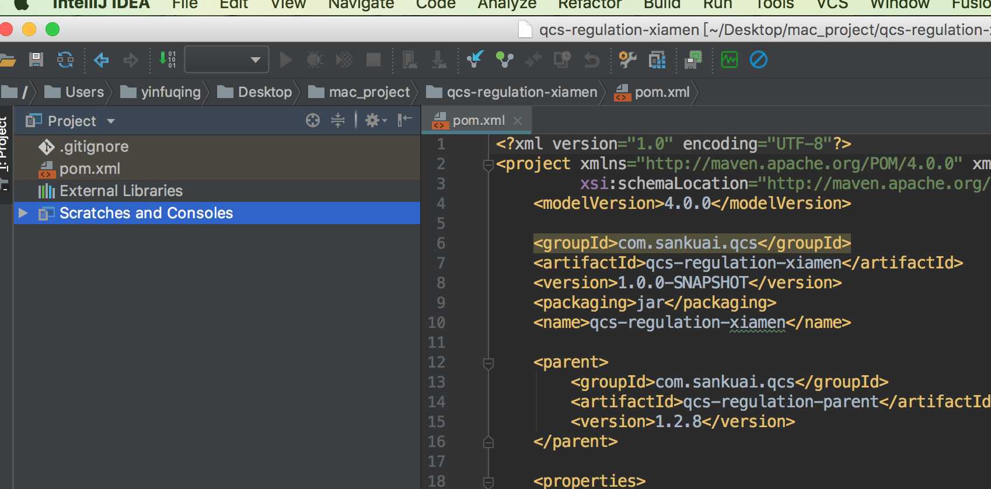Open the Refactor menu
991x489 pixels.
click(x=589, y=5)
